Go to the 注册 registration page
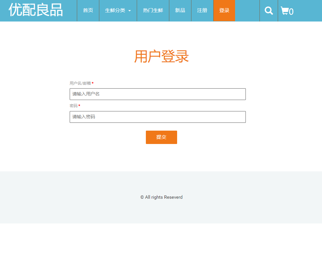The image size is (322, 258). [202, 10]
